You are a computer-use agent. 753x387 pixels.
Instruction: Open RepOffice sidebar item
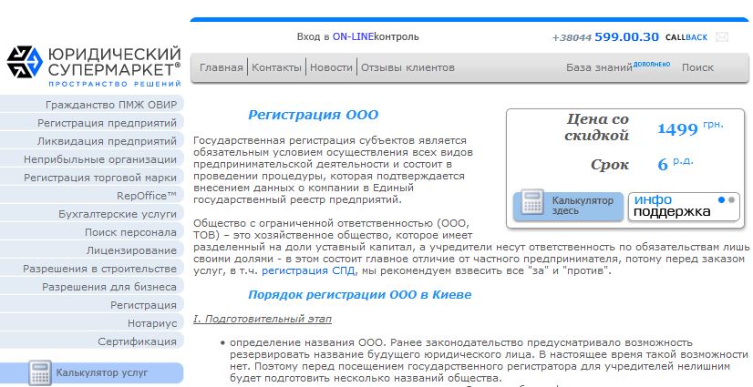pos(92,196)
